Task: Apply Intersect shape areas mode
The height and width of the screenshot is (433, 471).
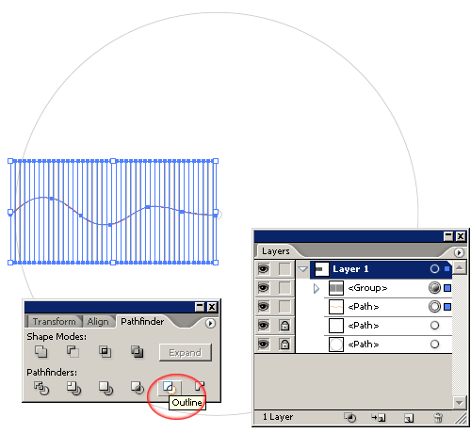Action: pos(105,352)
